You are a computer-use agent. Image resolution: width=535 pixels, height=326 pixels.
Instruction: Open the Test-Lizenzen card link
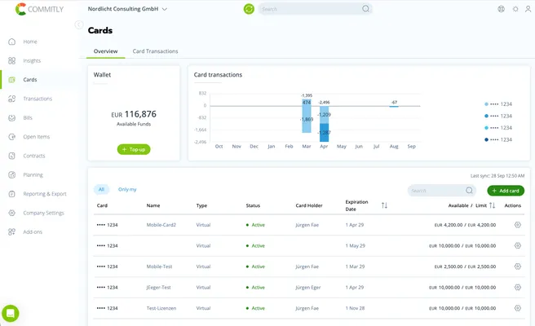(x=161, y=308)
